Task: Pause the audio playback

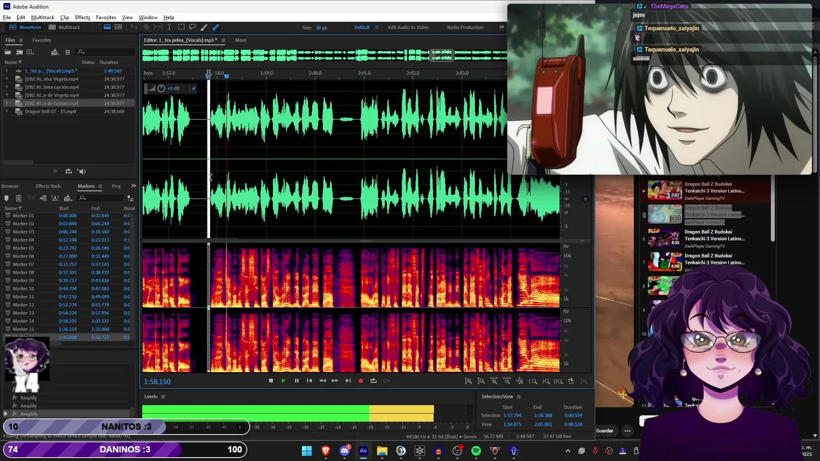Action: (x=296, y=381)
